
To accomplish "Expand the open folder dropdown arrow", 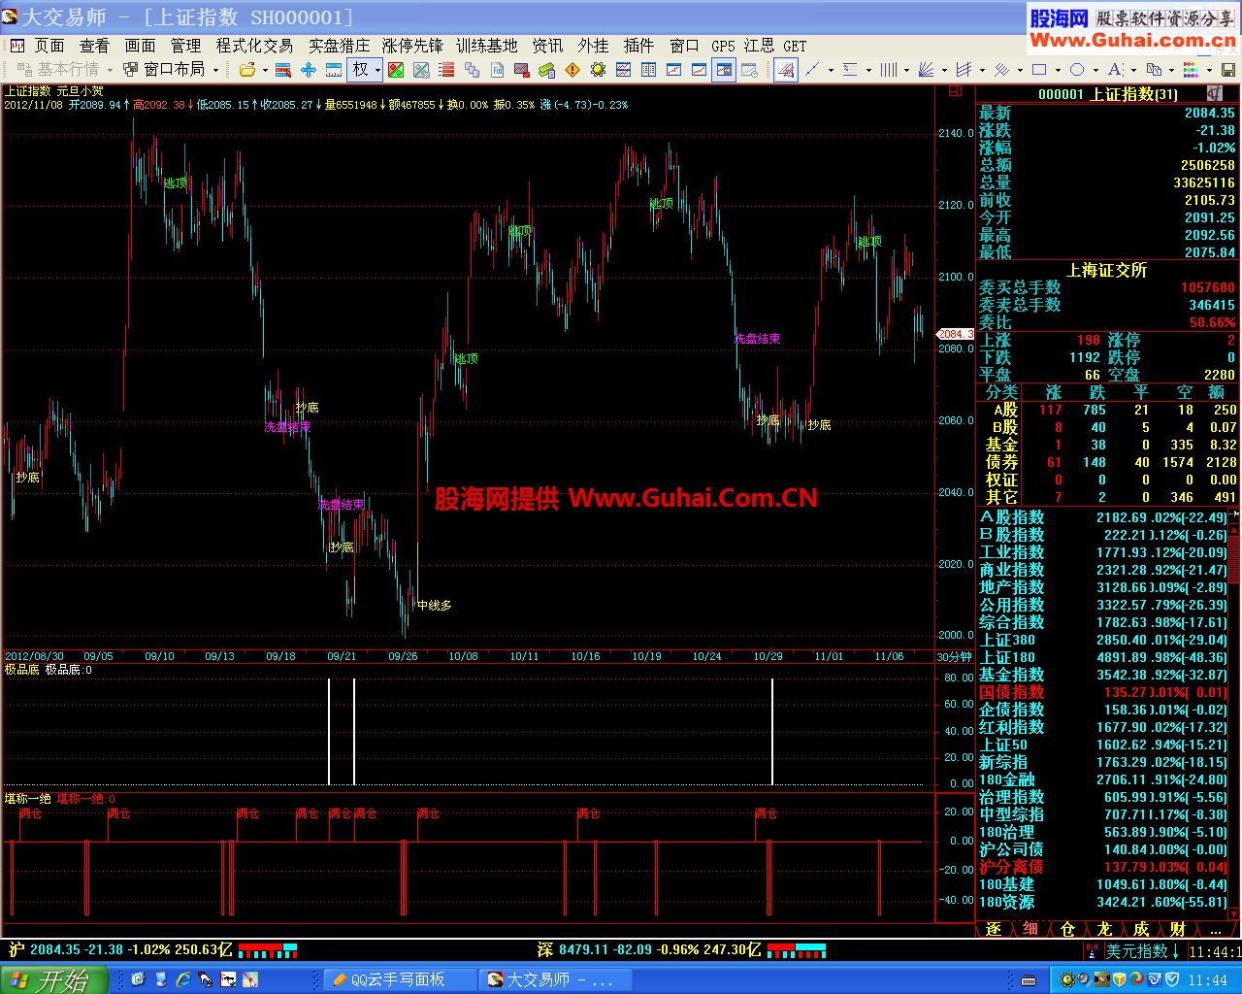I will point(265,70).
